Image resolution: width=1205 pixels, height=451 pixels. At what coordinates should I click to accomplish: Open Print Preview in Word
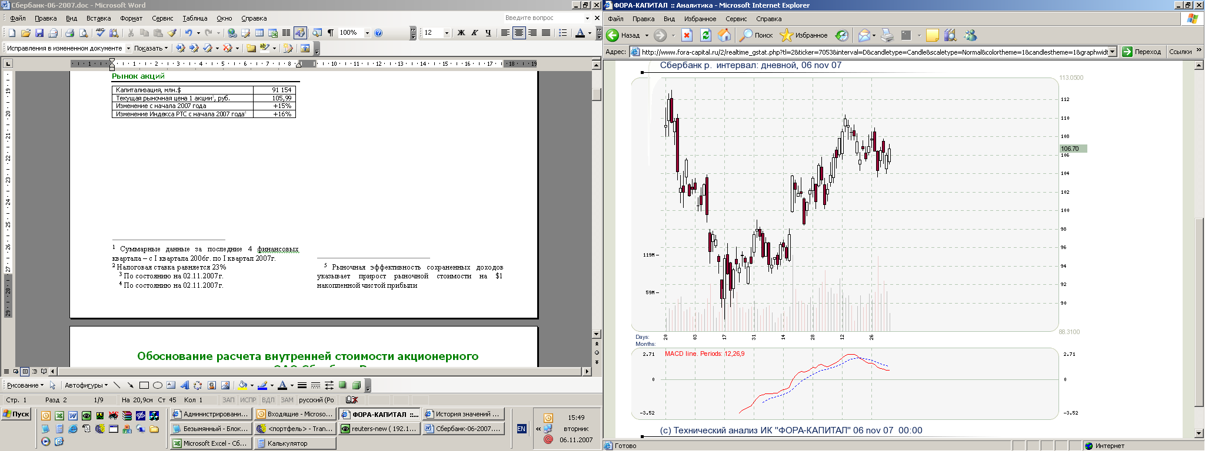[84, 33]
